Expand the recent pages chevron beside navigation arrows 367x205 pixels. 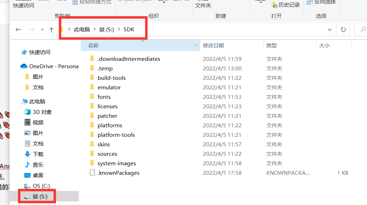tap(42, 30)
